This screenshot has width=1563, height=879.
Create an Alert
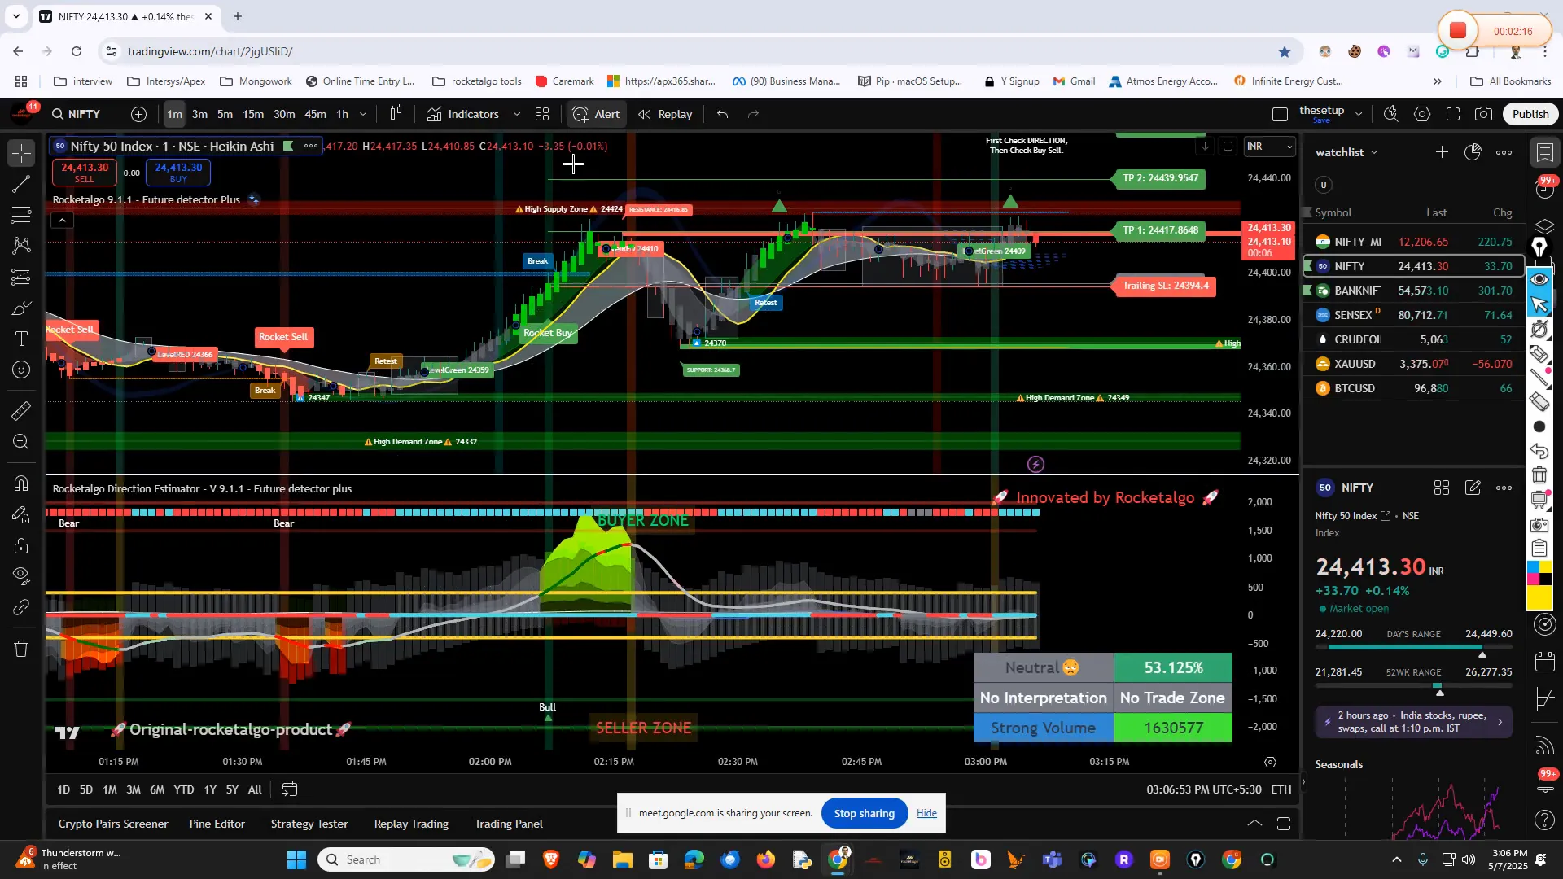point(596,114)
